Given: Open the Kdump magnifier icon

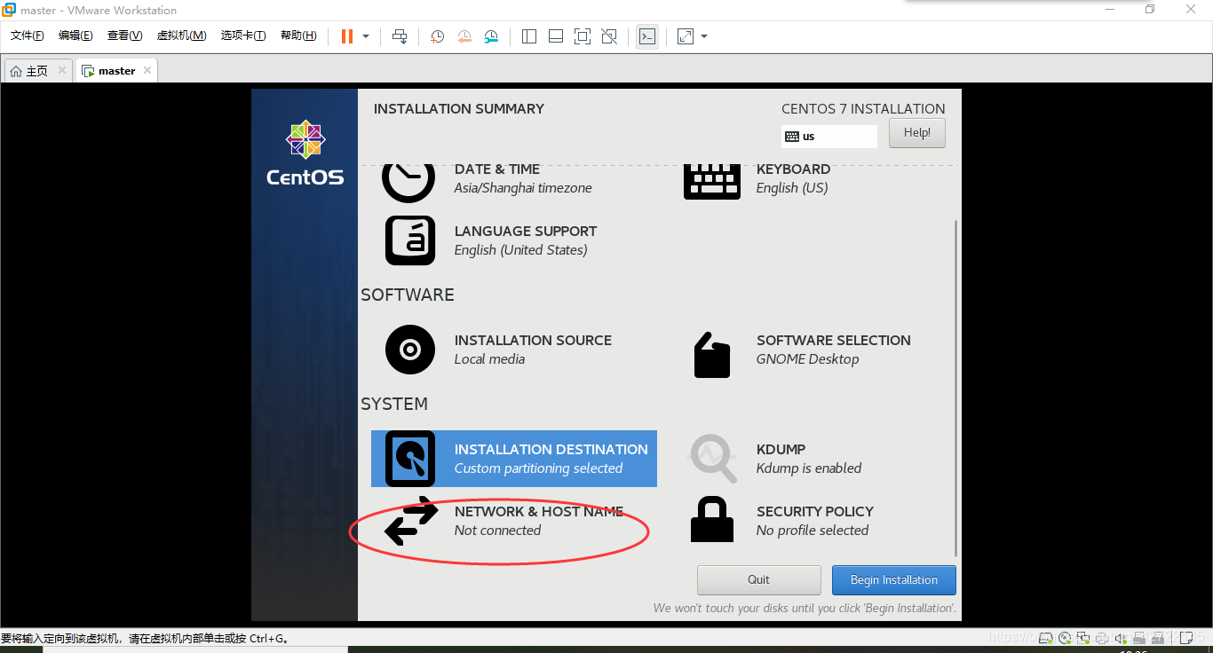Looking at the screenshot, I should [712, 458].
